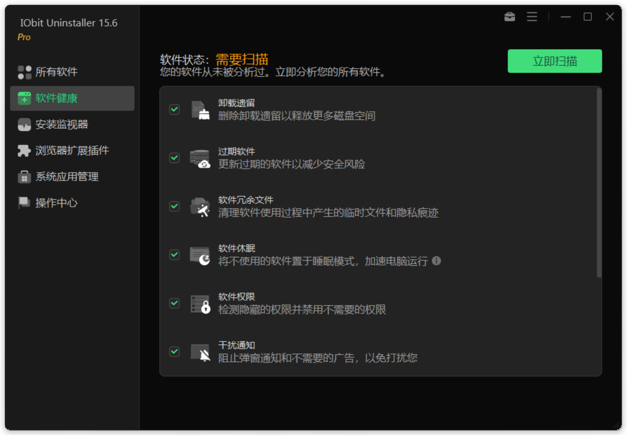Click the 需要扫描 status text
Screen dimensions: 627x435
coord(242,59)
